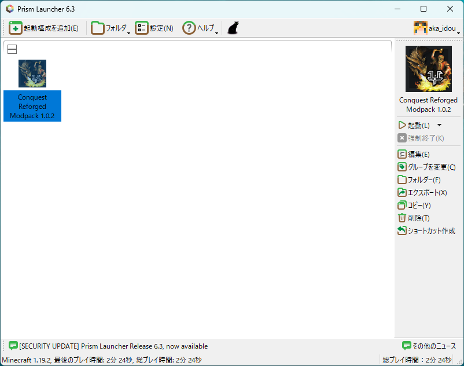Screen dimensions: 464x366
Task: Click コピー(Y) copy instance
Action: [414, 205]
